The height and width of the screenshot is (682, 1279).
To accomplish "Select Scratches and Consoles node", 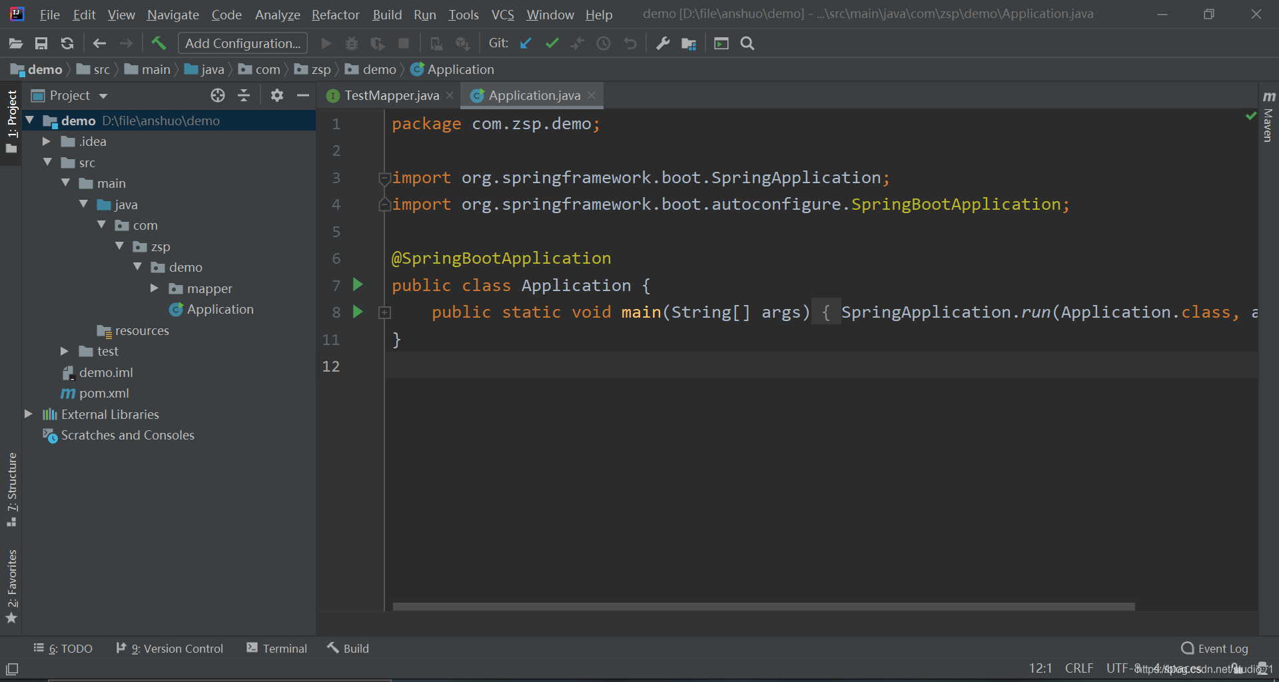I will tap(127, 435).
